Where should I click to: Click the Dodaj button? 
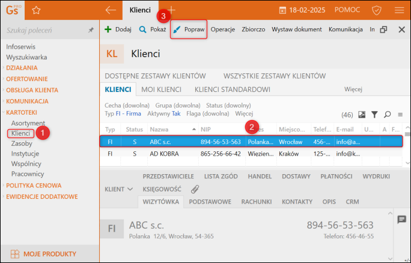pos(118,29)
